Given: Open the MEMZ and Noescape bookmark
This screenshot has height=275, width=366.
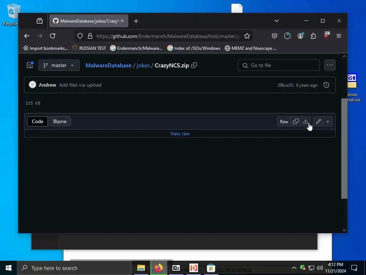Looking at the screenshot, I should point(251,48).
